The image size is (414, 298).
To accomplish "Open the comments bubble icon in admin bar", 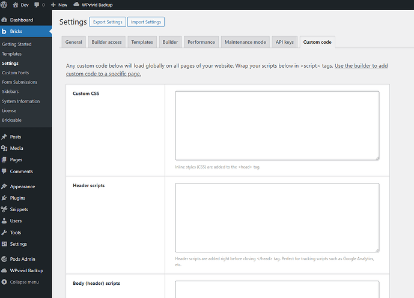I will point(37,5).
